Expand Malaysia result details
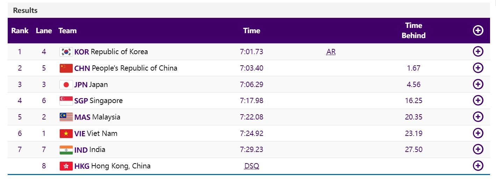 [478, 117]
